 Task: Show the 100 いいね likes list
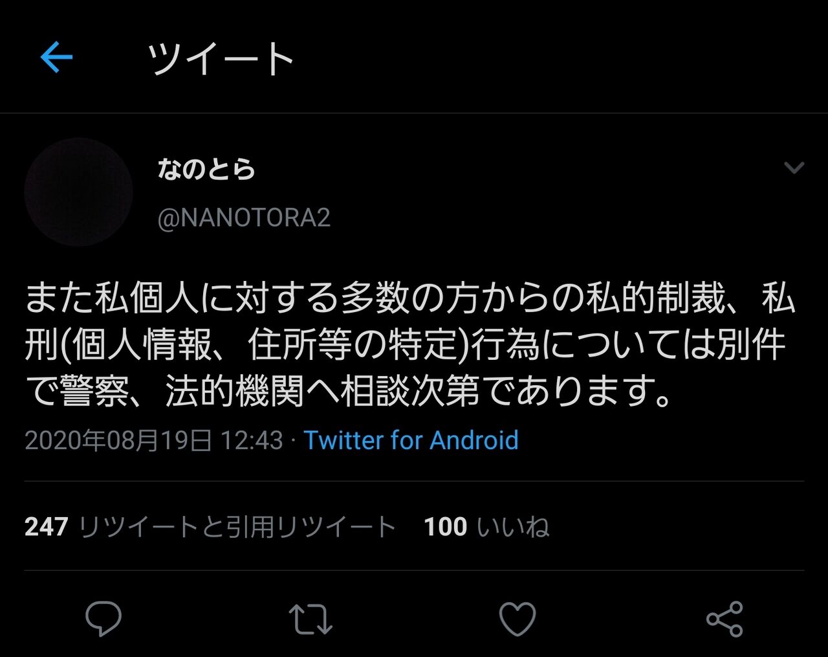487,526
